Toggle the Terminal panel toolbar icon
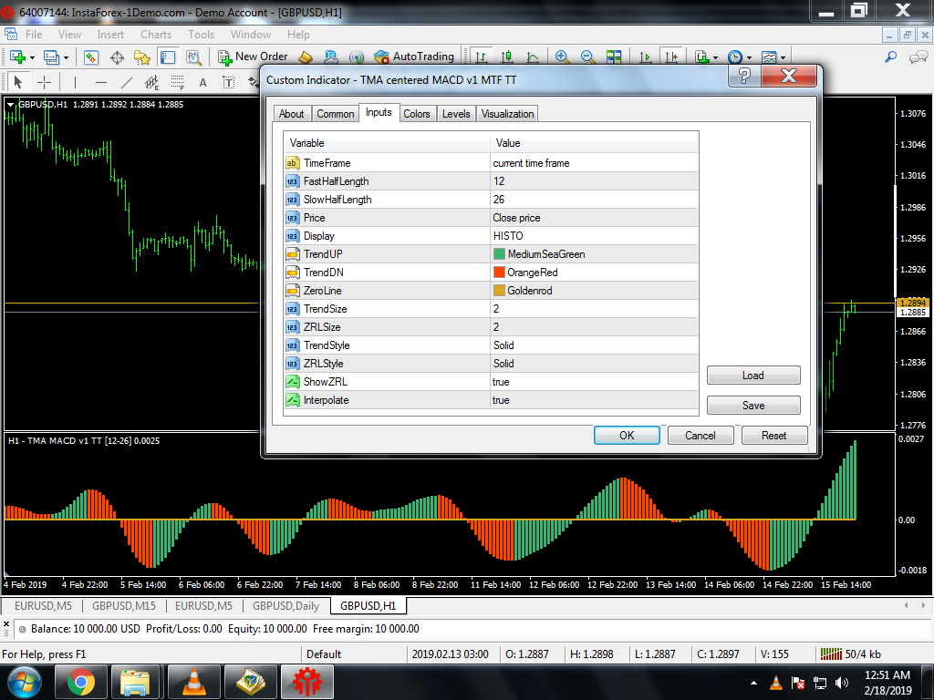Image resolution: width=934 pixels, height=700 pixels. pyautogui.click(x=168, y=57)
